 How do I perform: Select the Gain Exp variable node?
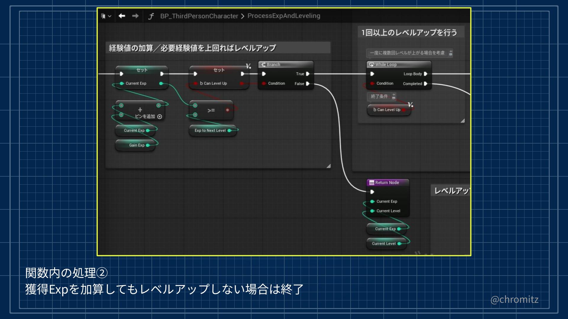[x=135, y=145]
